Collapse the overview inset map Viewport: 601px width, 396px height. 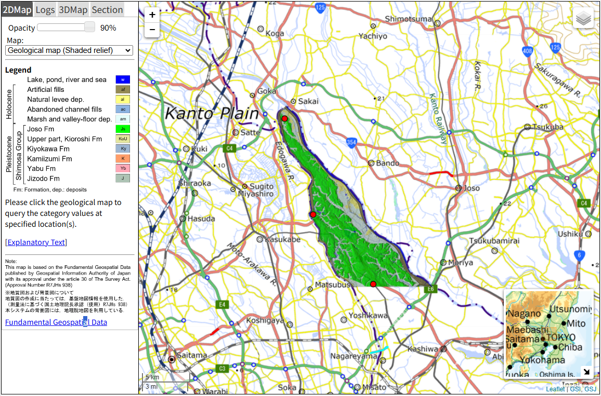(x=586, y=372)
